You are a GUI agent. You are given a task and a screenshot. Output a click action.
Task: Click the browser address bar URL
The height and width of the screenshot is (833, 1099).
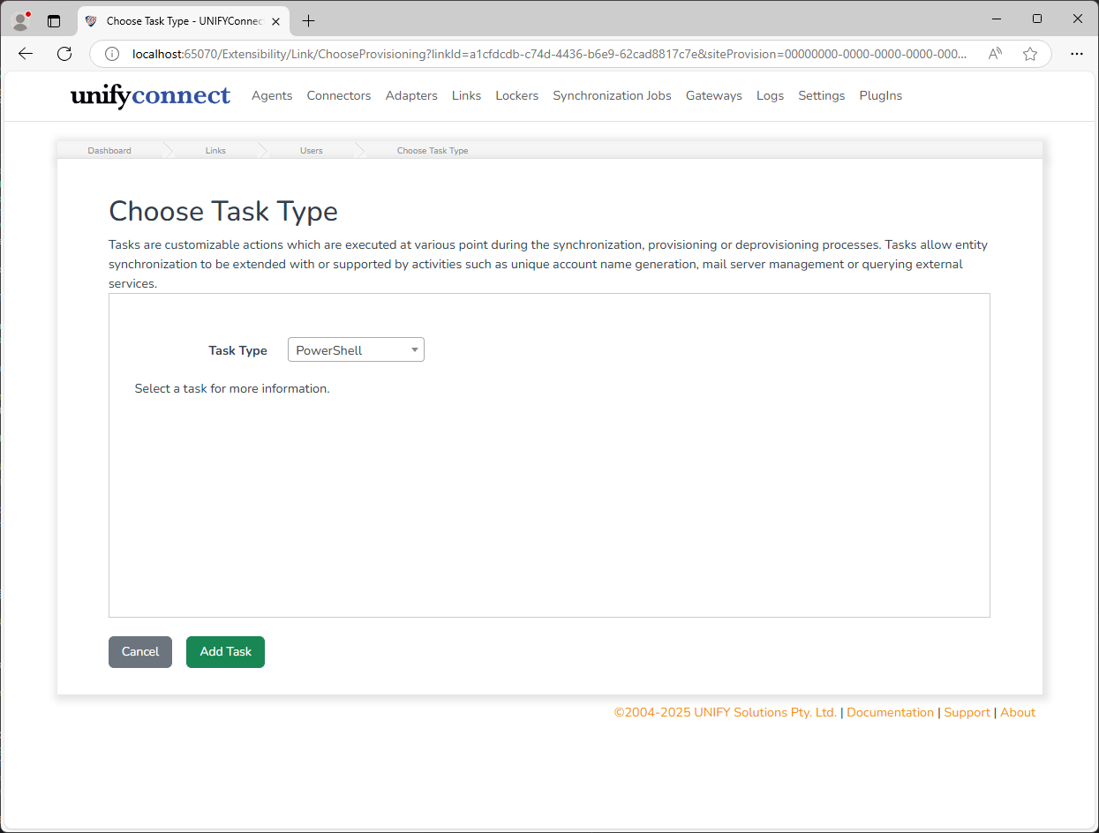point(549,54)
